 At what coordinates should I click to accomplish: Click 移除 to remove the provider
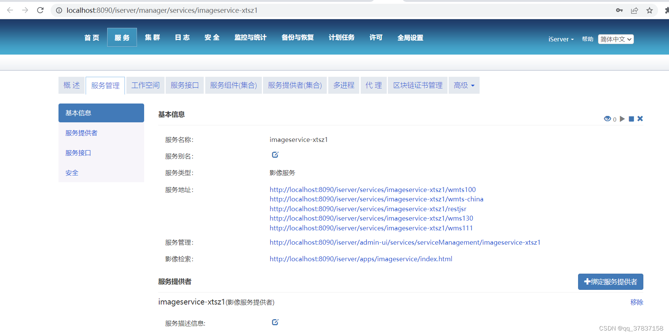637,302
